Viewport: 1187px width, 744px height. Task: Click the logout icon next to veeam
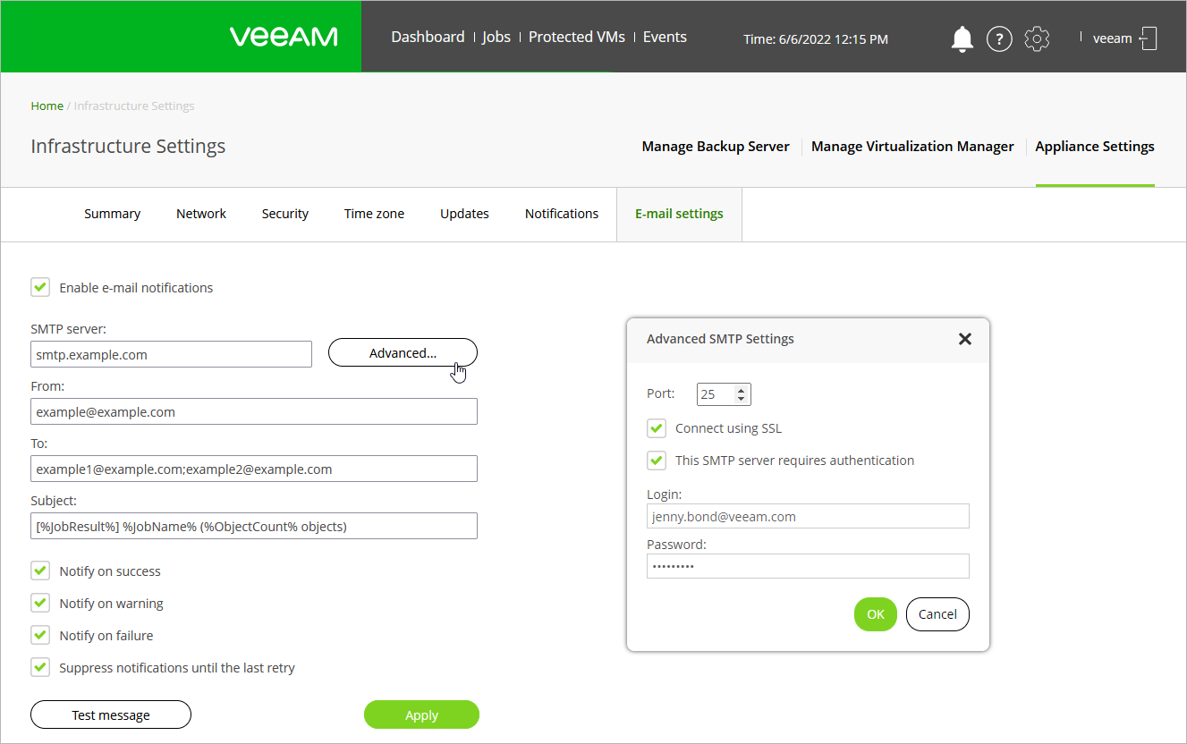tap(1149, 38)
